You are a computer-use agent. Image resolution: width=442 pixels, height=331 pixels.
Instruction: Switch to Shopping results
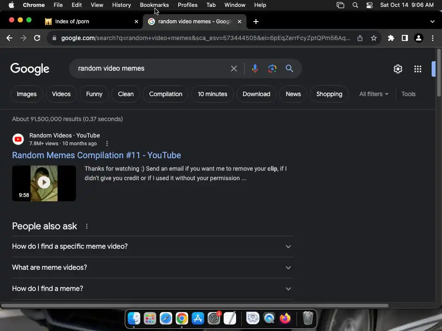(x=329, y=94)
